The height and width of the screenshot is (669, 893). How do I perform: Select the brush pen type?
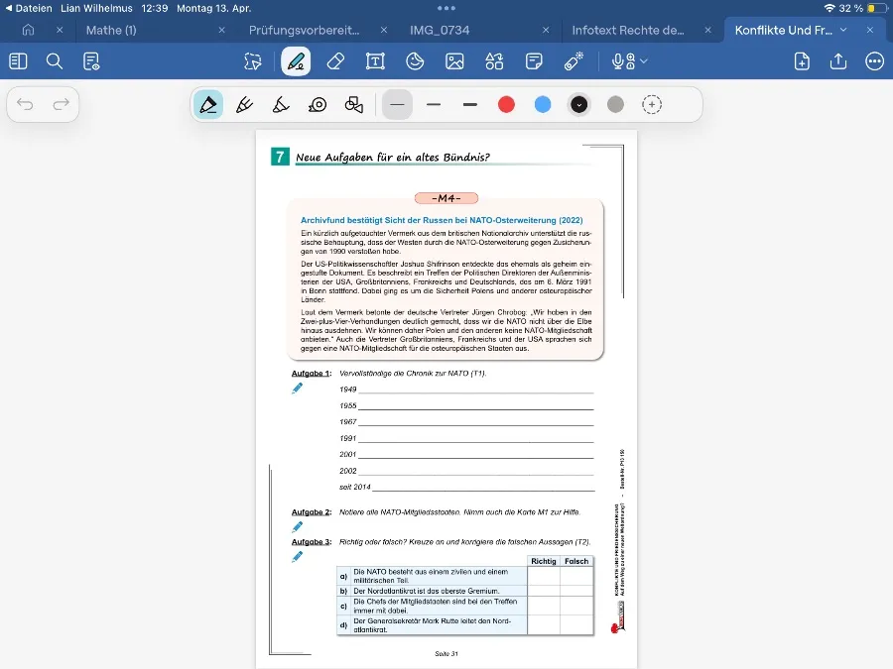click(x=281, y=105)
